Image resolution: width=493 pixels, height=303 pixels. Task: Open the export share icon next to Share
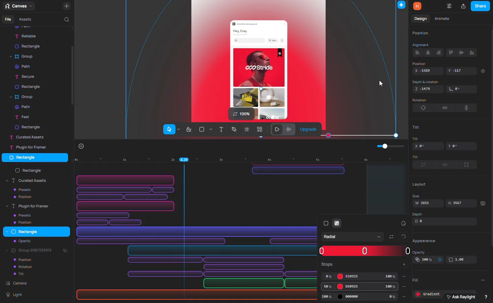463,6
